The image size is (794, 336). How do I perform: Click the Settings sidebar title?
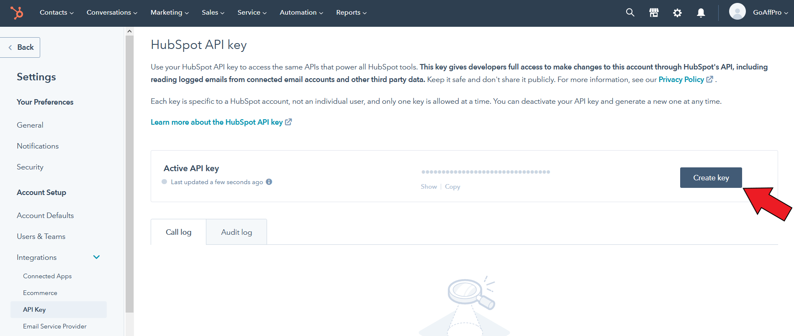click(x=36, y=77)
